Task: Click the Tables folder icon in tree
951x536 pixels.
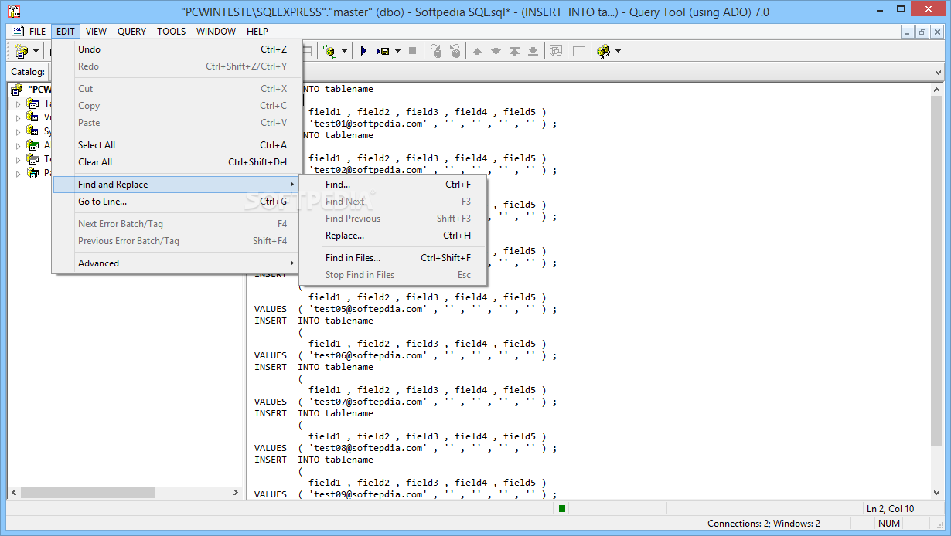Action: pos(32,103)
